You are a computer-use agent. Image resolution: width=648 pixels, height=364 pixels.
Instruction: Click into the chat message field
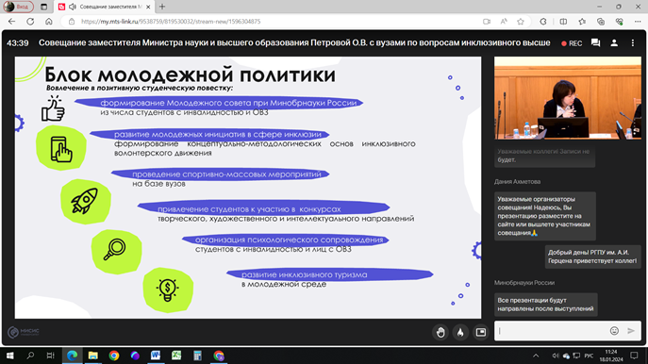[552, 331]
